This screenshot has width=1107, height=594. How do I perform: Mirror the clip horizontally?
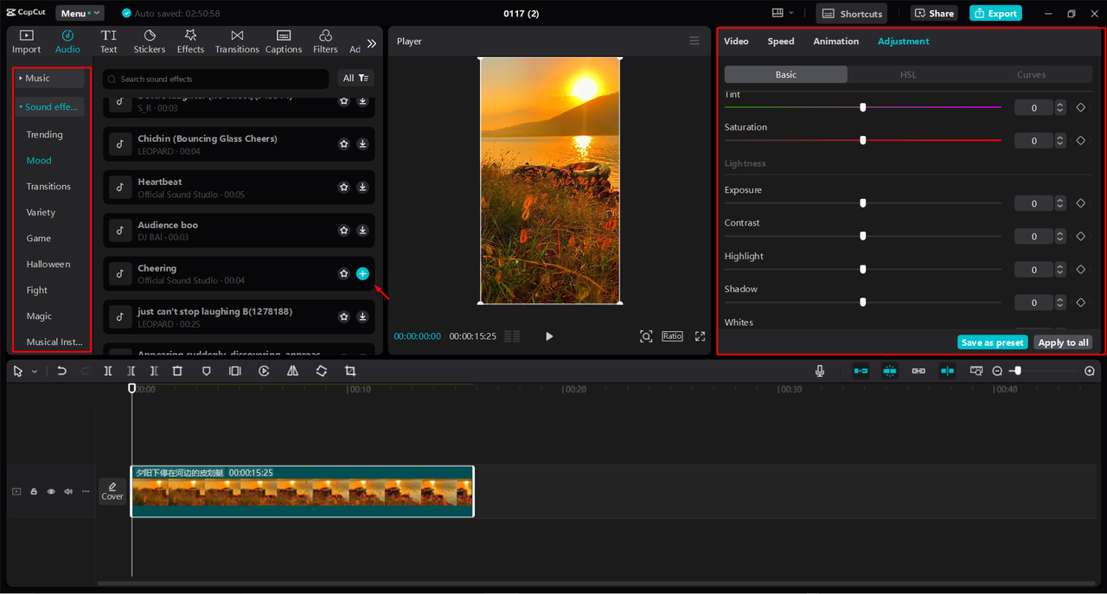click(x=292, y=371)
